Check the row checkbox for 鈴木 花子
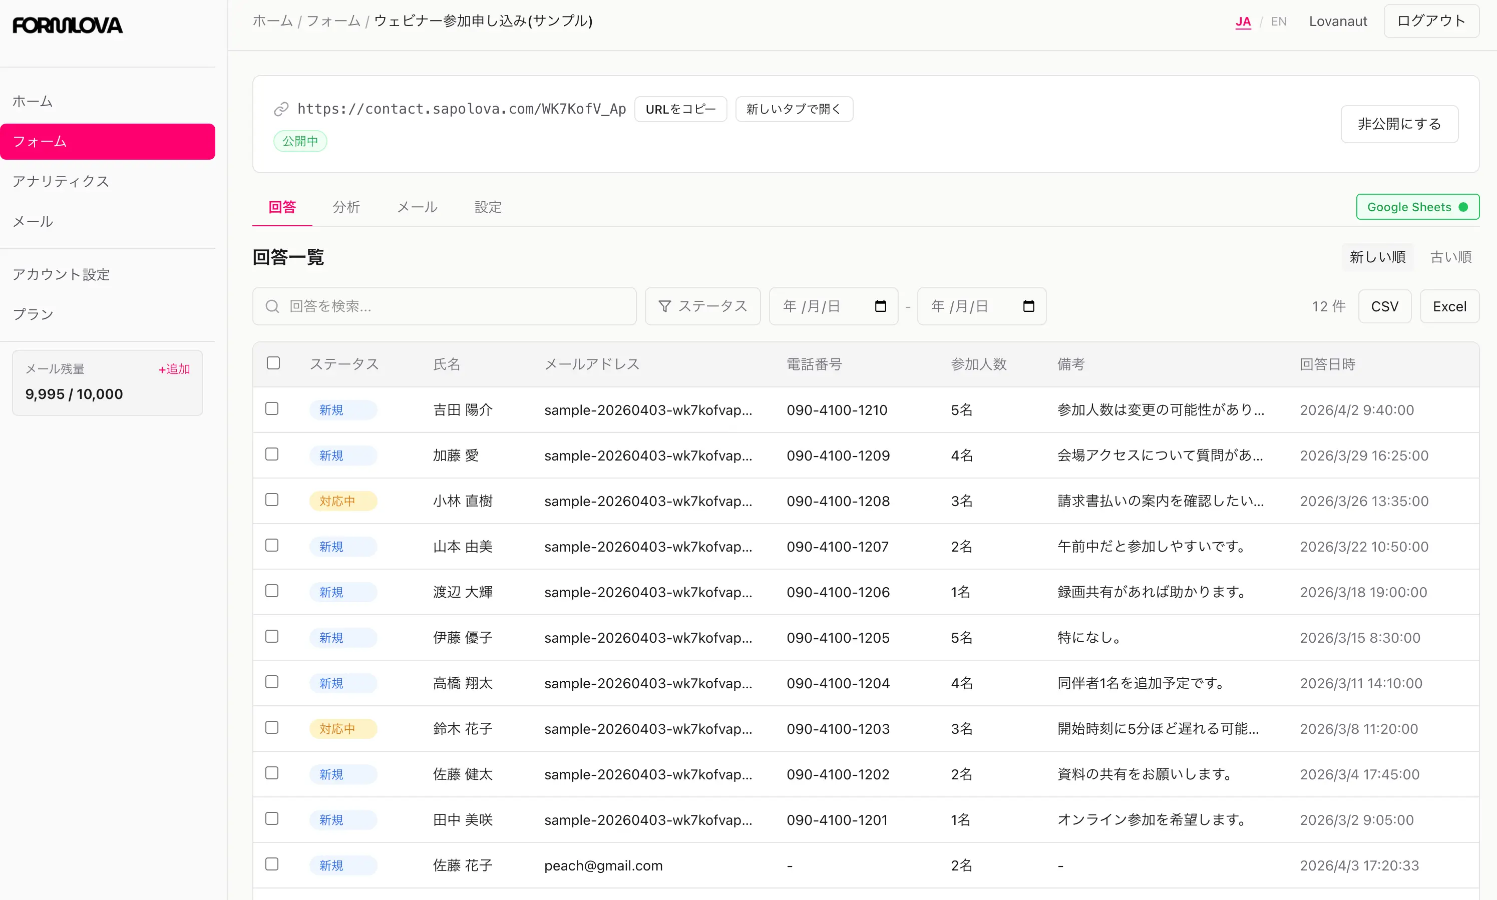1497x900 pixels. click(x=272, y=727)
